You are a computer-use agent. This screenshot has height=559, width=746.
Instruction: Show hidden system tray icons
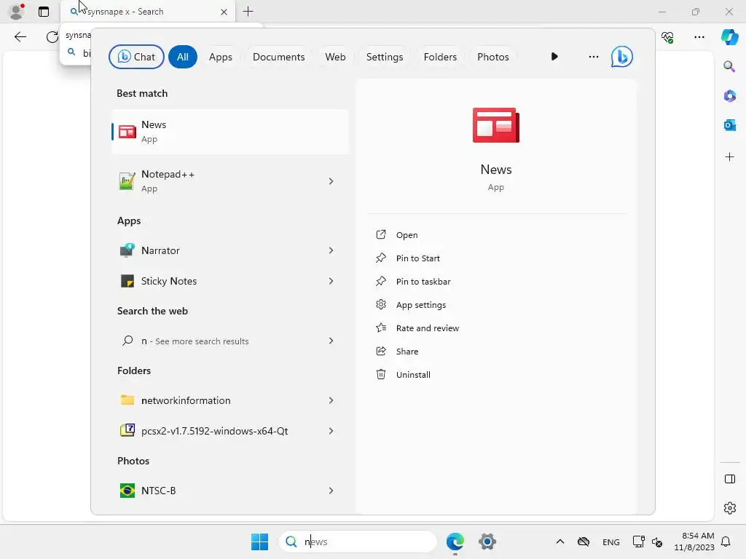coord(560,542)
